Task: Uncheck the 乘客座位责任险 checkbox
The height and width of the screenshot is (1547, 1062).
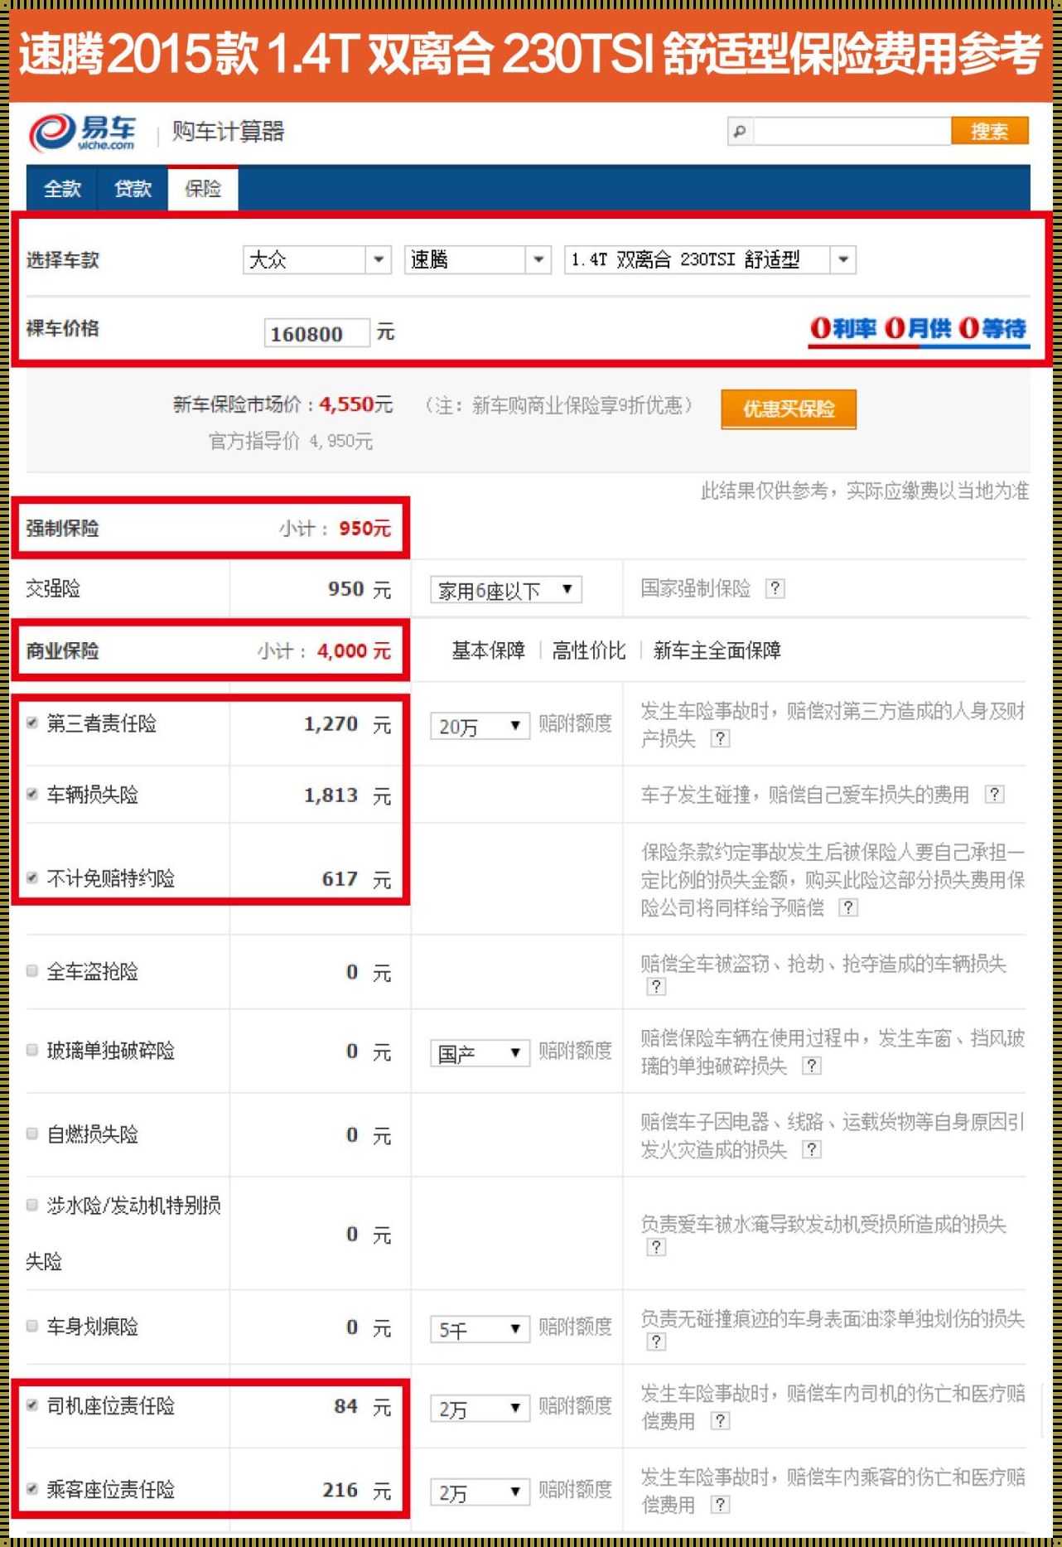Action: click(32, 1489)
